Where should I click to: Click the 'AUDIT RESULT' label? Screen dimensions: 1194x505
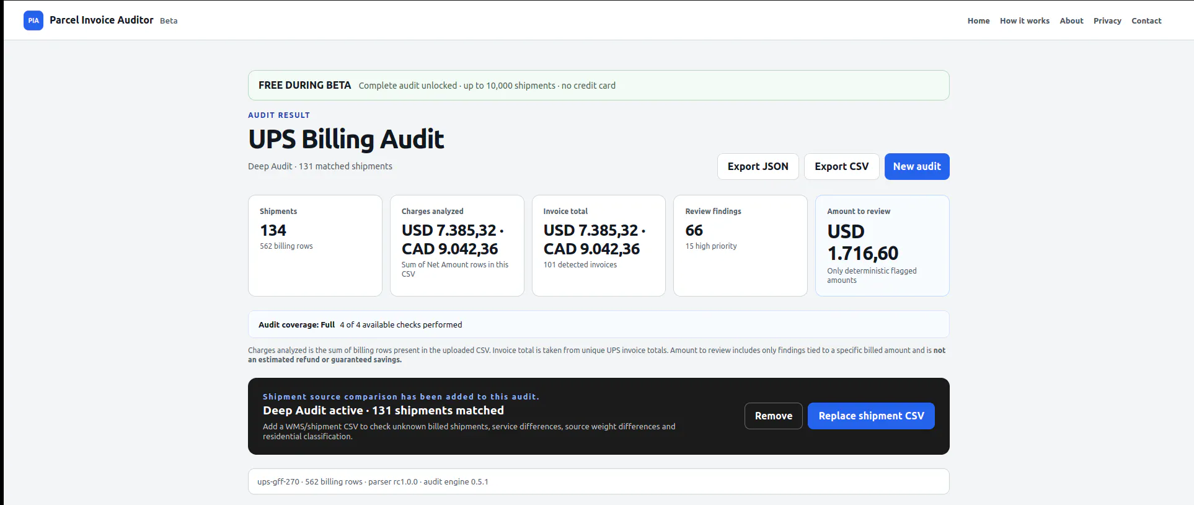tap(279, 115)
